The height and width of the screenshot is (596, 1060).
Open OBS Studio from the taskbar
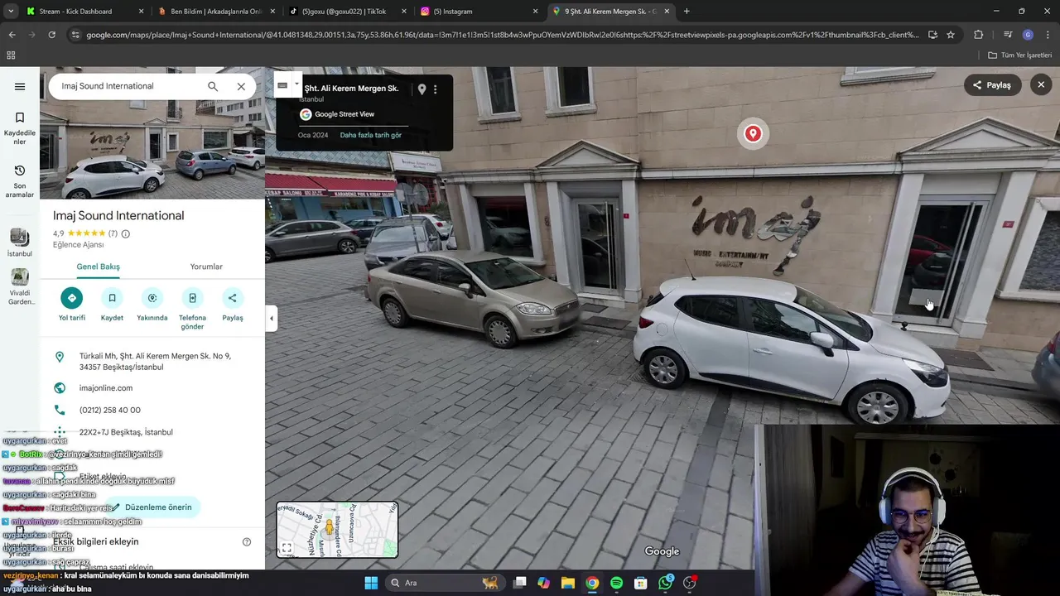[x=690, y=583]
